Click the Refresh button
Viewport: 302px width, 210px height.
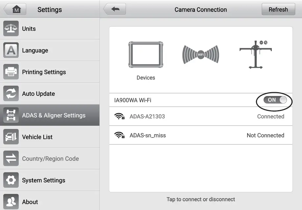tap(278, 9)
